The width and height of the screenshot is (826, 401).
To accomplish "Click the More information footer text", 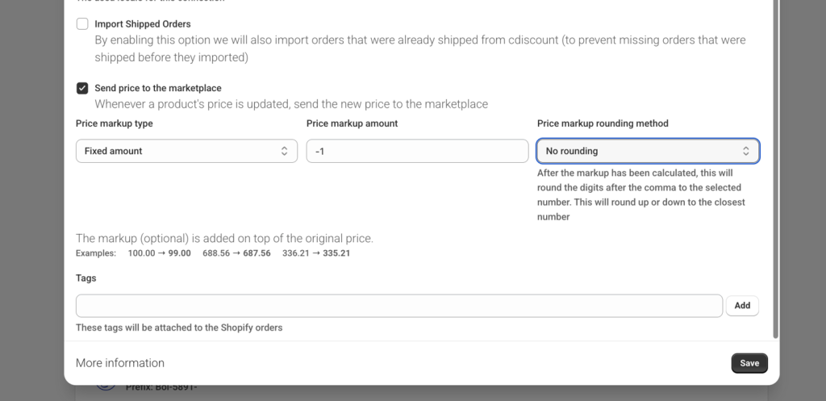I will coord(120,363).
